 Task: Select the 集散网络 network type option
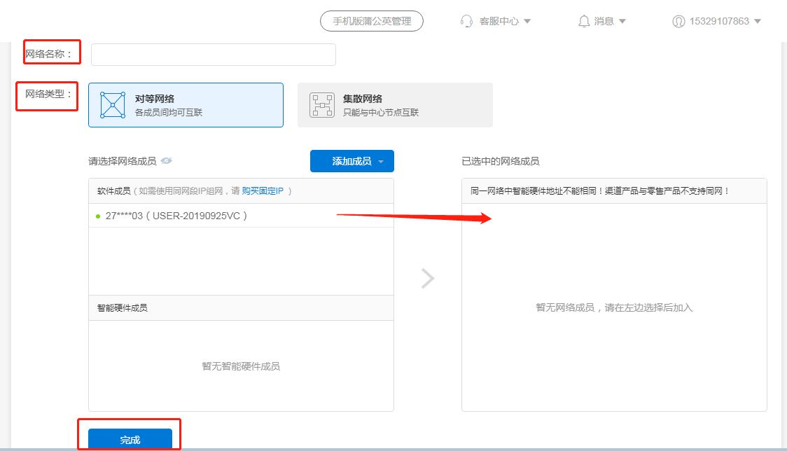396,104
